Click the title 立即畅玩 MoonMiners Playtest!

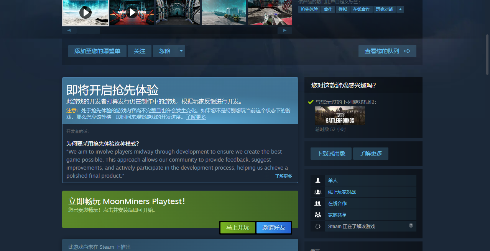click(x=127, y=201)
